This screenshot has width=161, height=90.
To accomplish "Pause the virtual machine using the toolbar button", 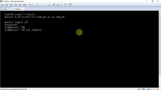I will point(30,5).
